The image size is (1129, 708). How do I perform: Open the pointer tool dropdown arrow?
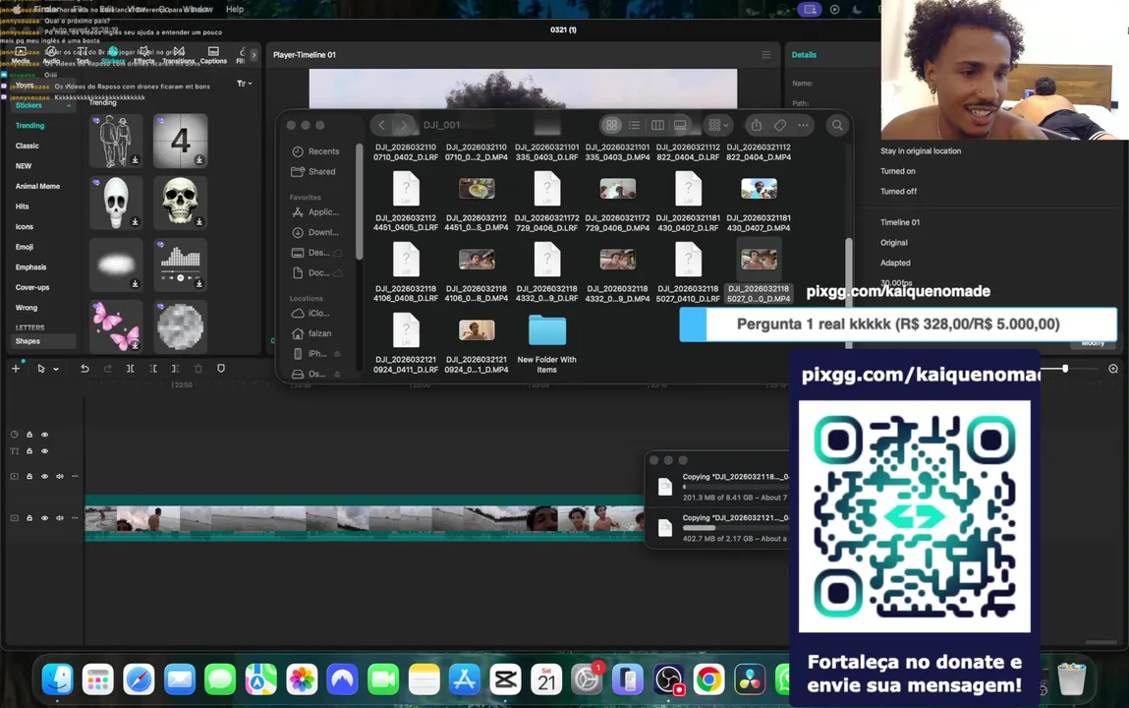[56, 369]
